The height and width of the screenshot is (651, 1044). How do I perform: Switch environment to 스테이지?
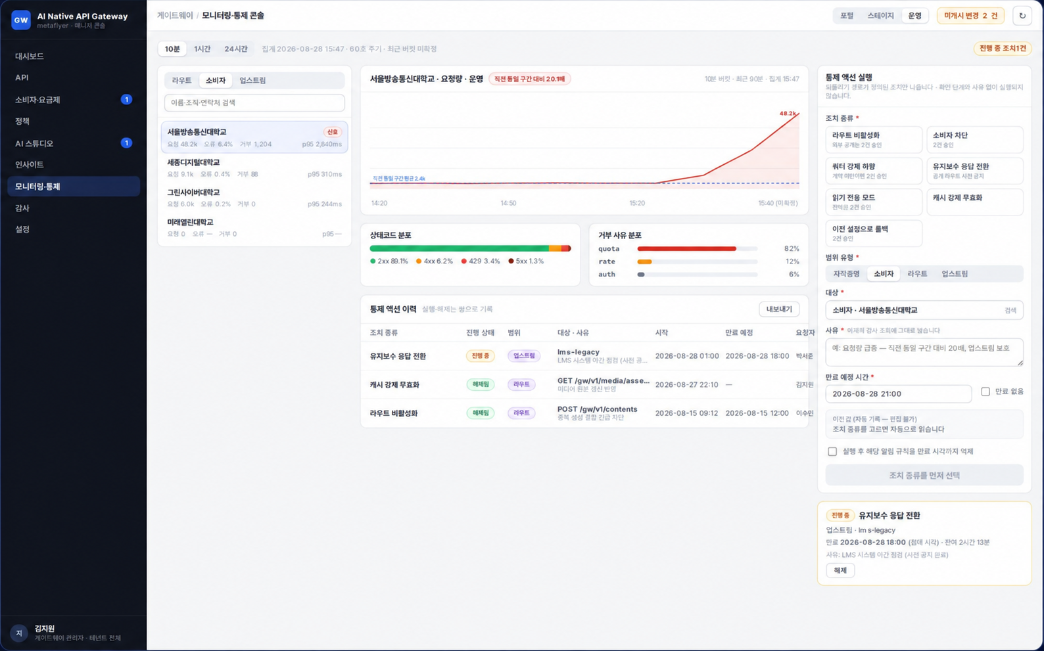pyautogui.click(x=880, y=16)
